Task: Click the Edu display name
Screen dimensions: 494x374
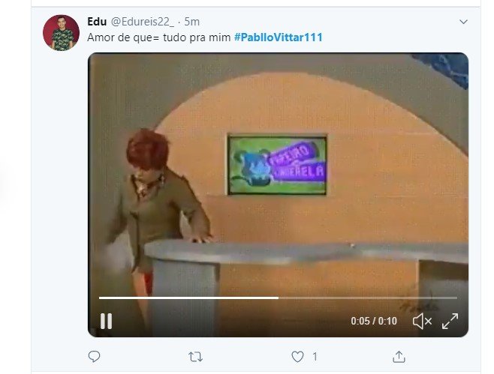Action: coord(97,22)
